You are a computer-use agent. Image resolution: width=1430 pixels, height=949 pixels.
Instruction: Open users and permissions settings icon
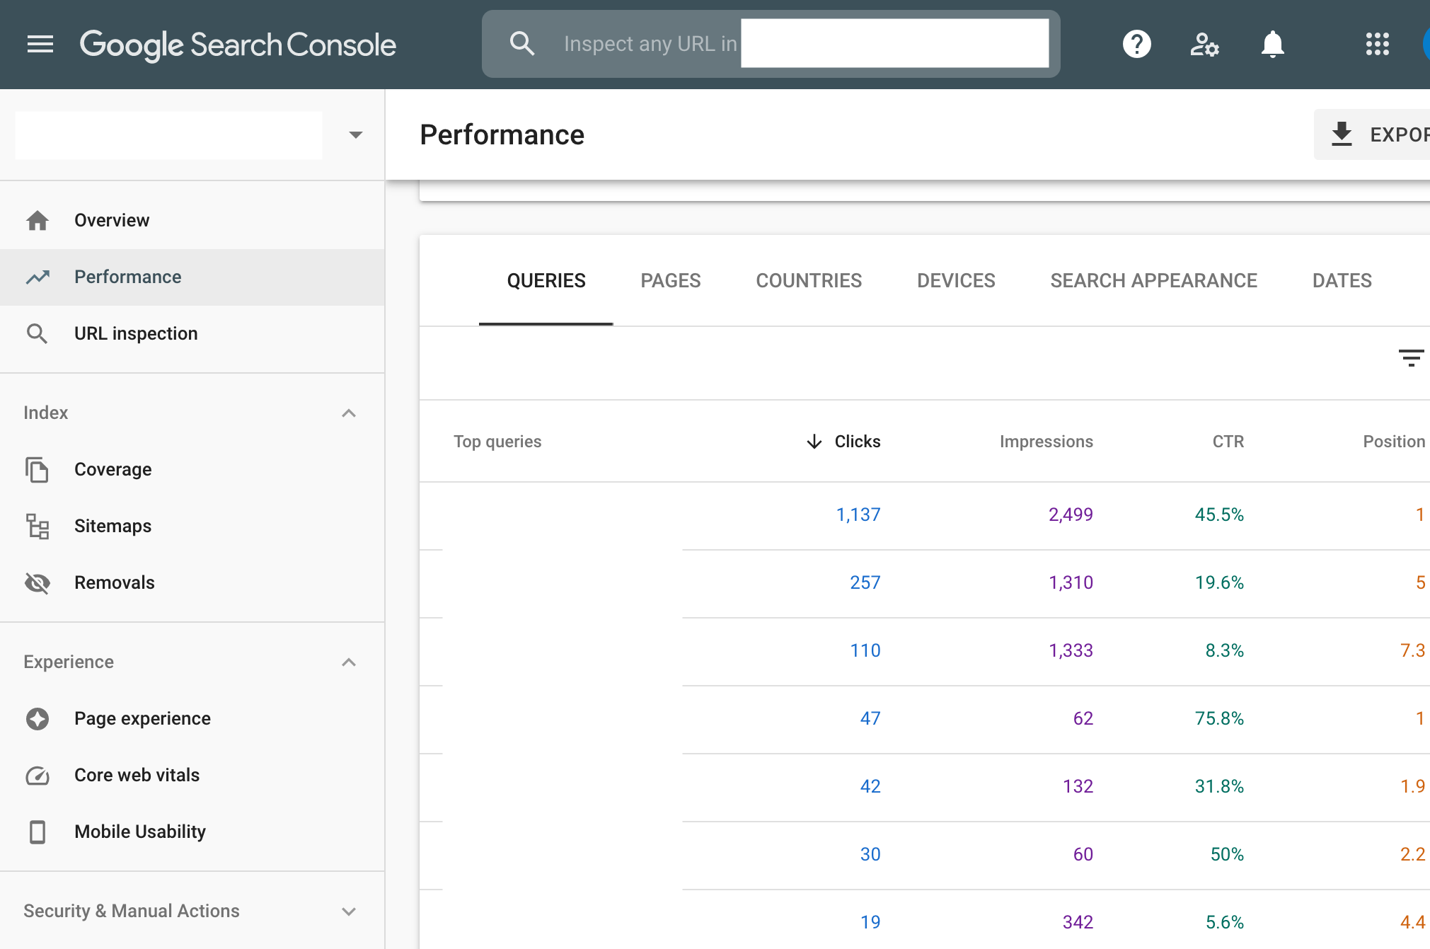(1204, 45)
